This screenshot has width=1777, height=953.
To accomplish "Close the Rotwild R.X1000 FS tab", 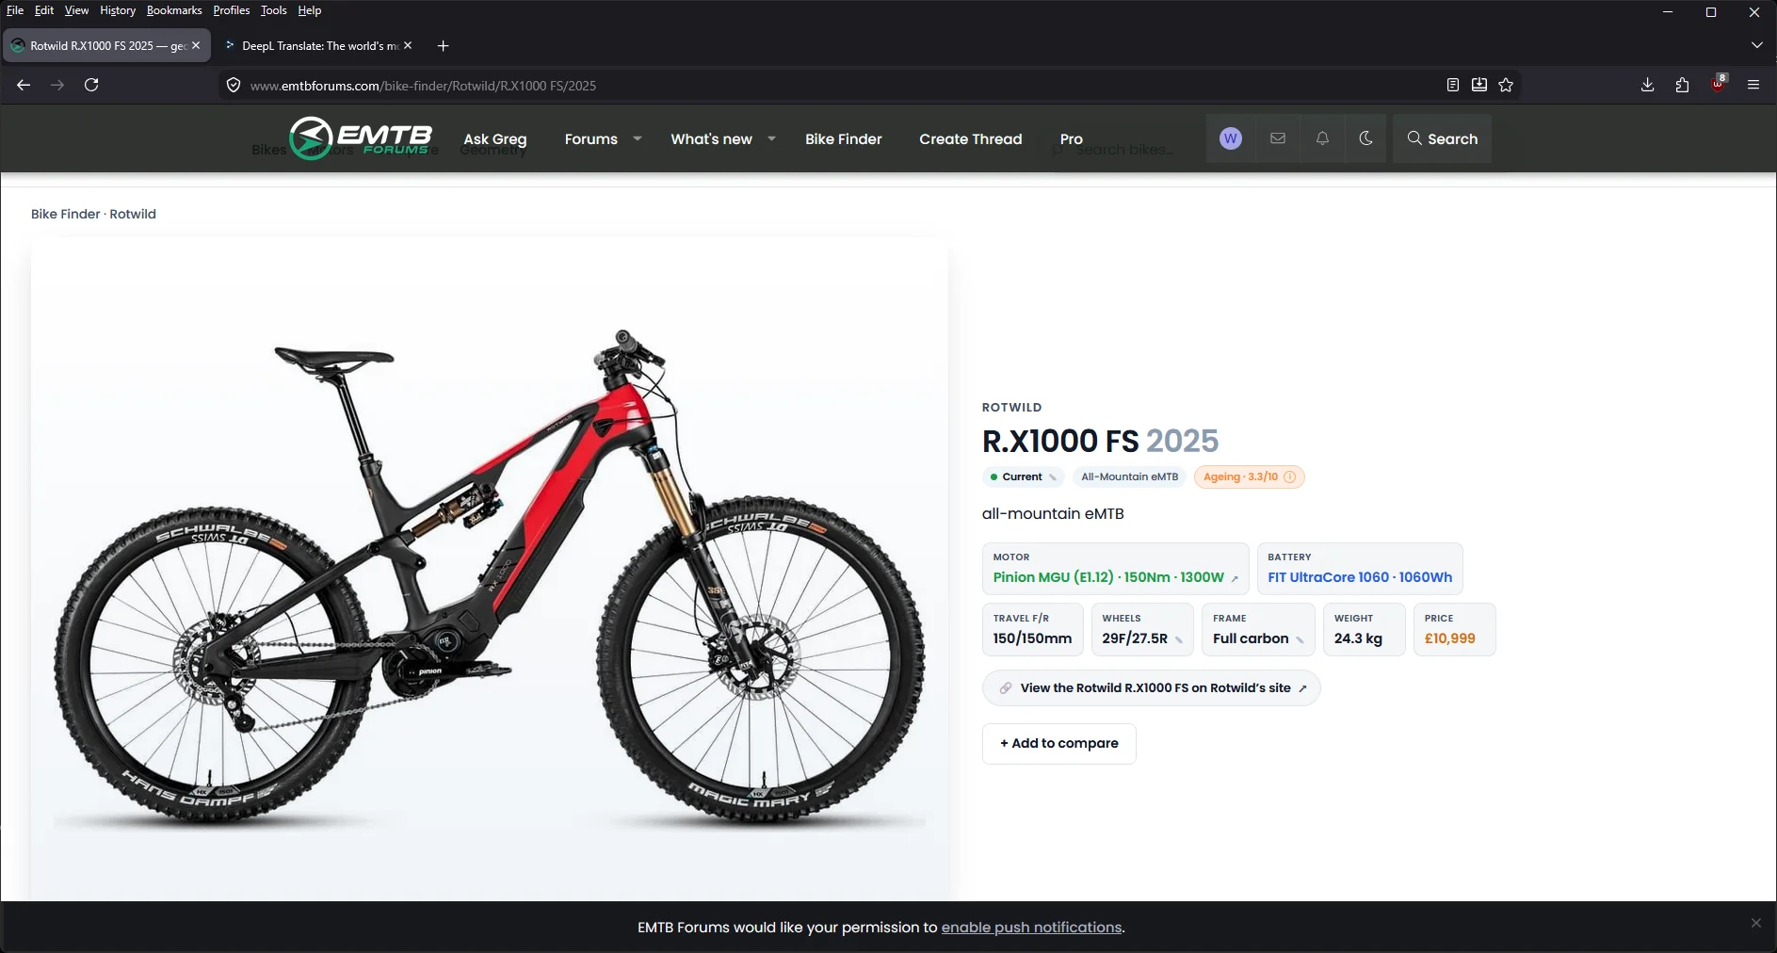I will (x=196, y=45).
